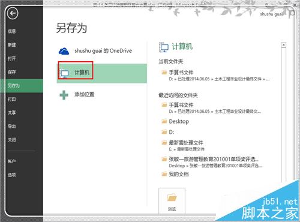
Task: Click the 浏览 (Browse) button
Action: tap(172, 201)
